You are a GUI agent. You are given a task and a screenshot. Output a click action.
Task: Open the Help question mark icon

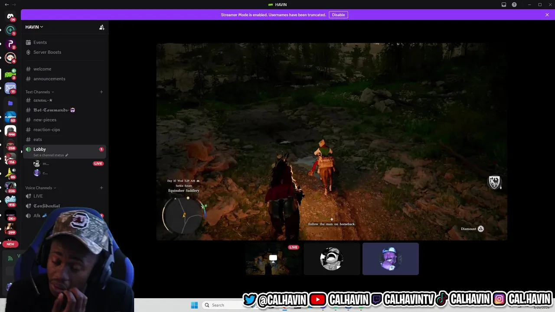coord(514,5)
